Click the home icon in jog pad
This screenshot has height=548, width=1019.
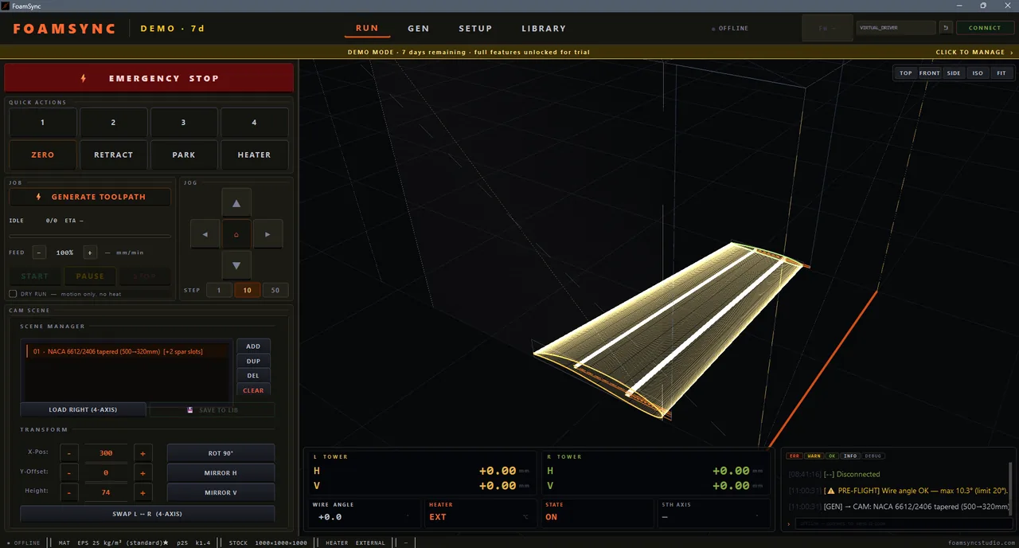coord(236,234)
